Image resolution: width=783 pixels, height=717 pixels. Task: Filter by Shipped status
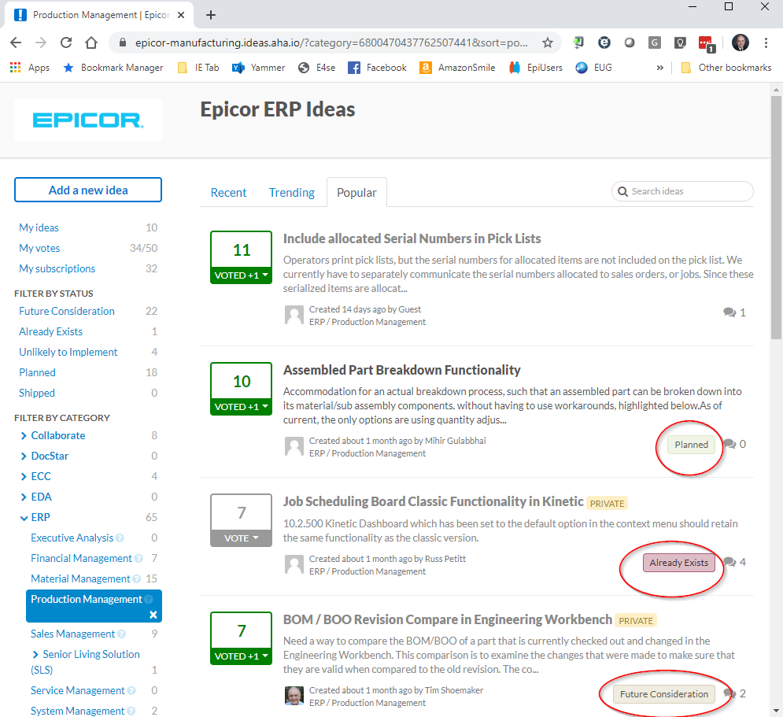[36, 393]
